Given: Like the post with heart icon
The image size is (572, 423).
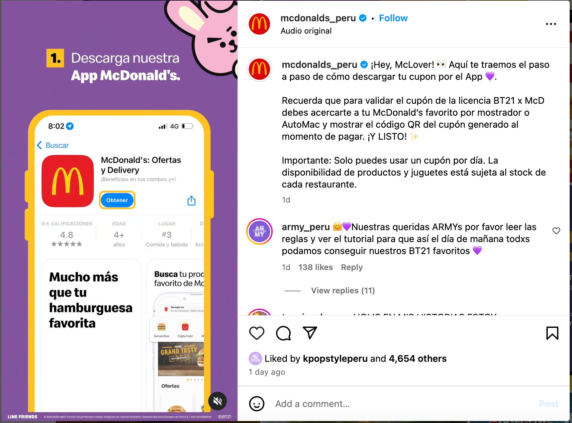Looking at the screenshot, I should coord(256,333).
